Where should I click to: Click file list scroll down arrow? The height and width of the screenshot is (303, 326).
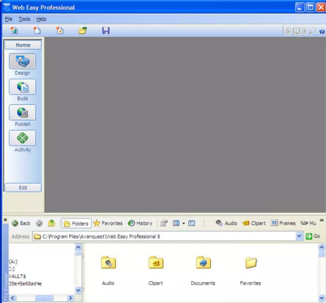[x=322, y=298]
